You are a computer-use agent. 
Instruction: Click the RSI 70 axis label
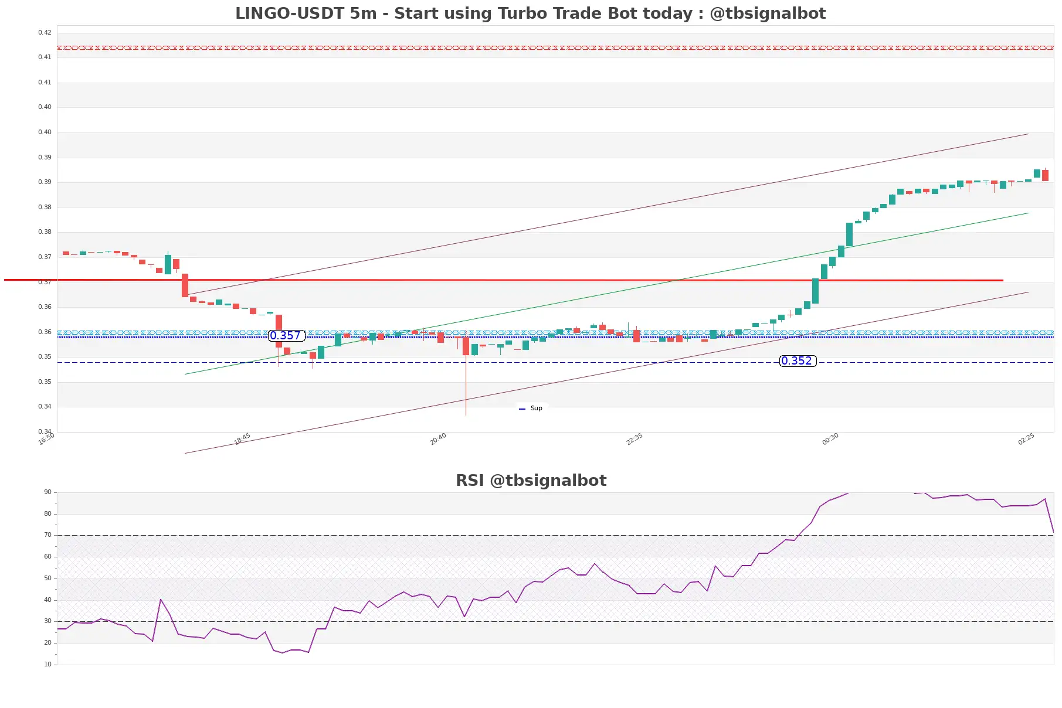[x=47, y=535]
